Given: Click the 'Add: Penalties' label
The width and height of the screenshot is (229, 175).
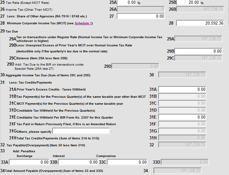Looking at the screenshot, I should (24, 151).
